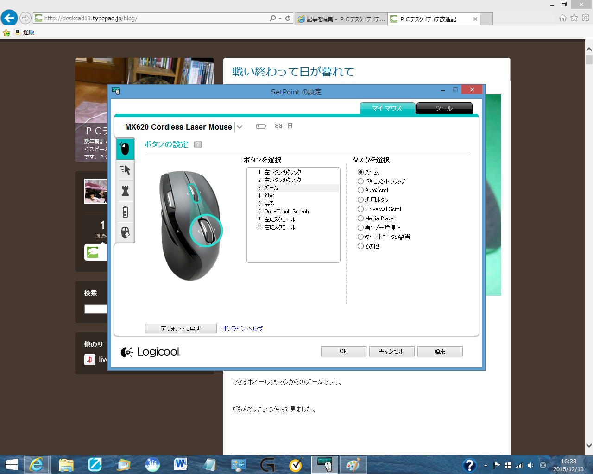
Task: Select the 汎用ボタン radio button
Action: point(360,200)
